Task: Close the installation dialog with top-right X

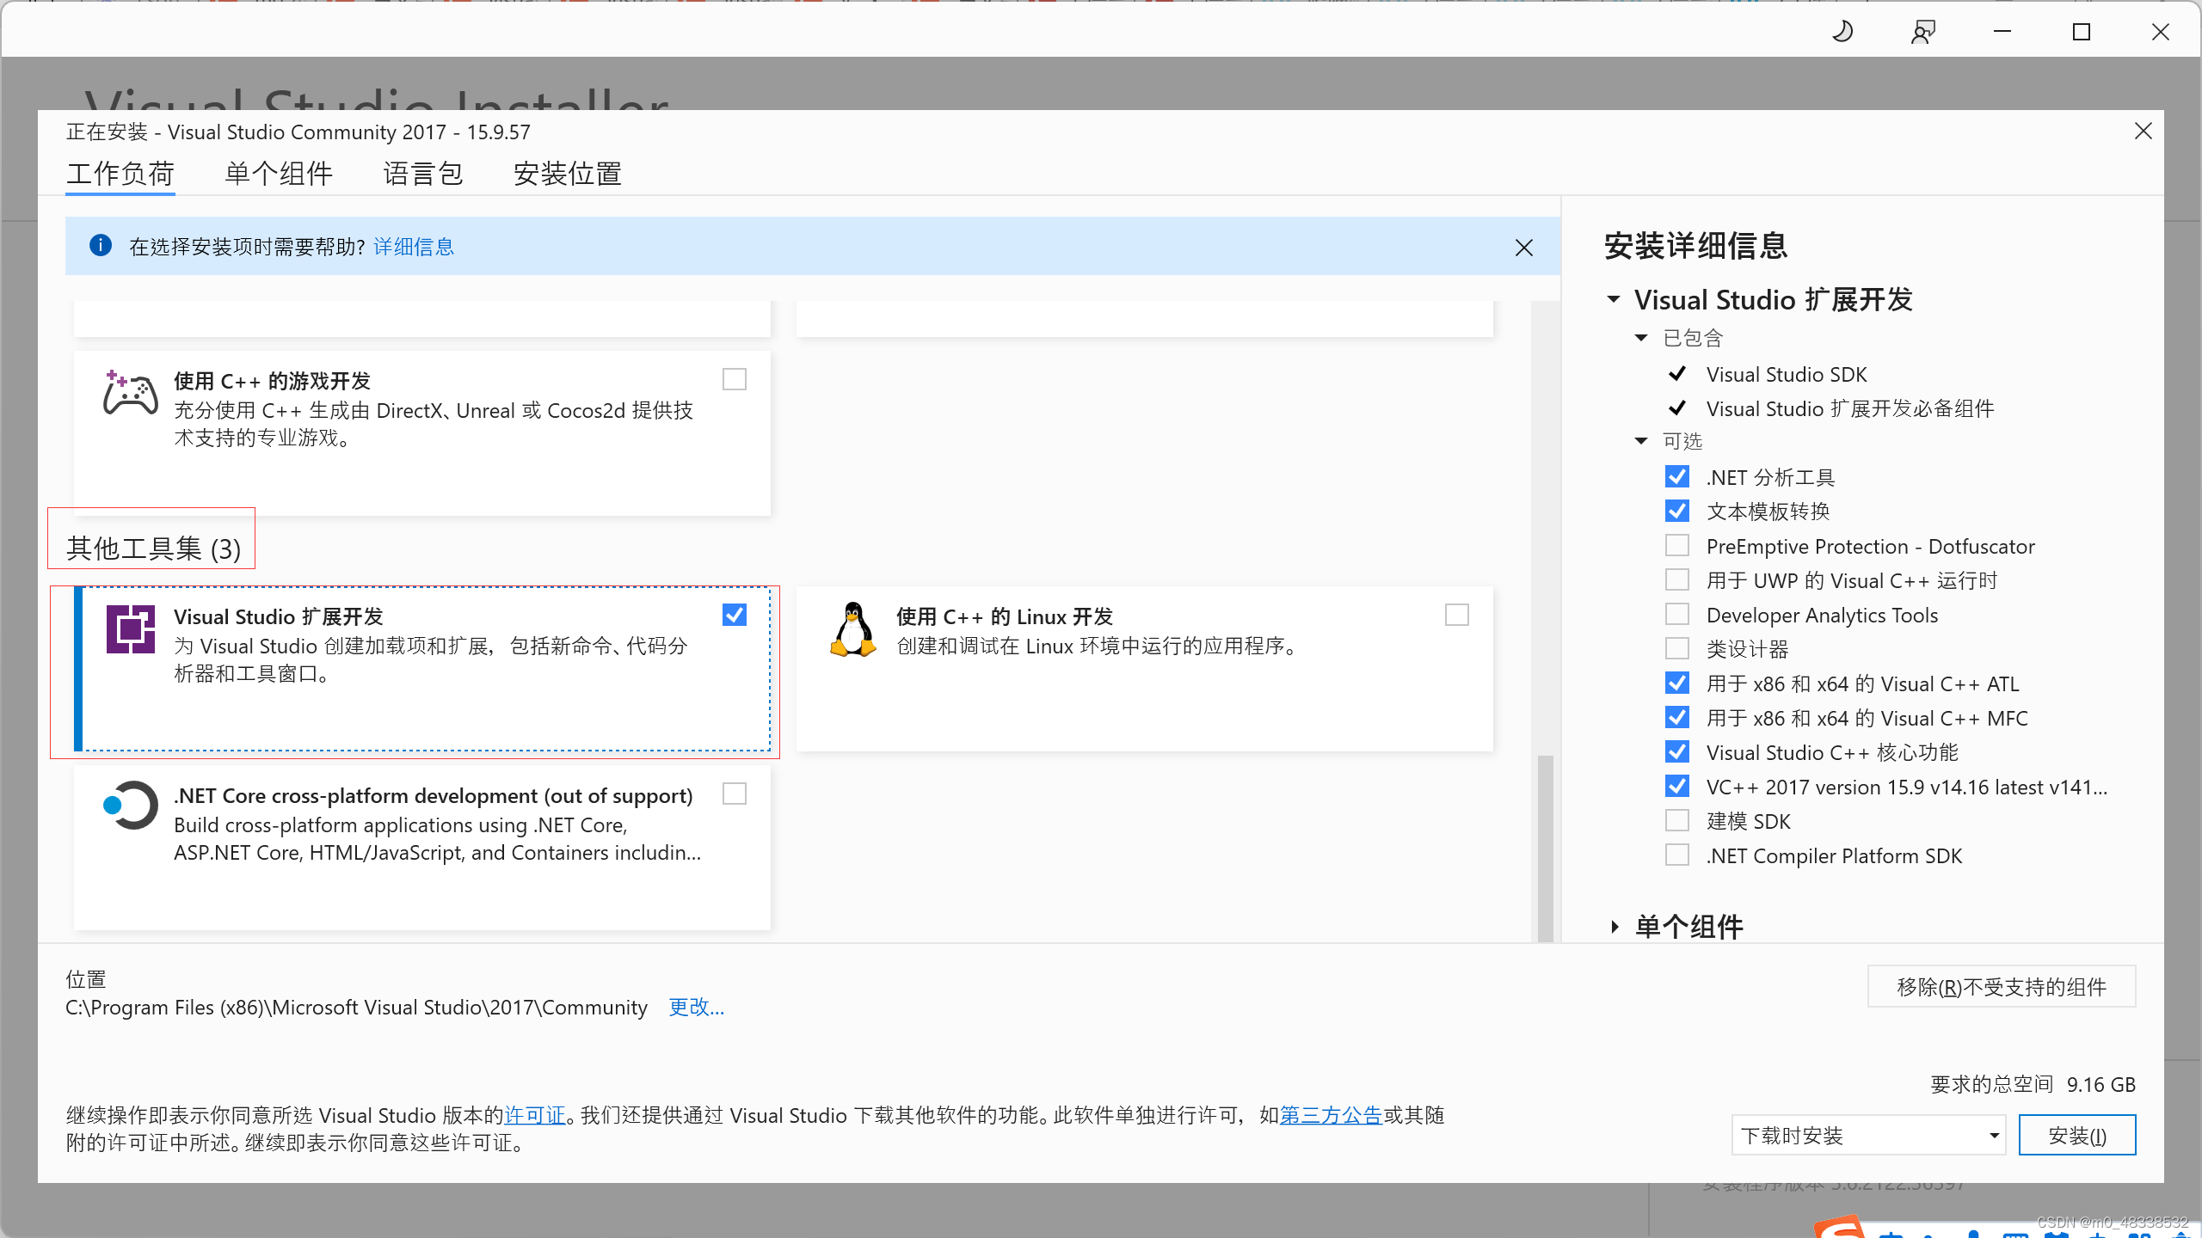Action: coord(2143,131)
